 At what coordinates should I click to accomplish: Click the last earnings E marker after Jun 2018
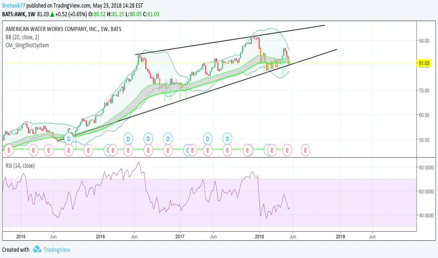[x=305, y=150]
